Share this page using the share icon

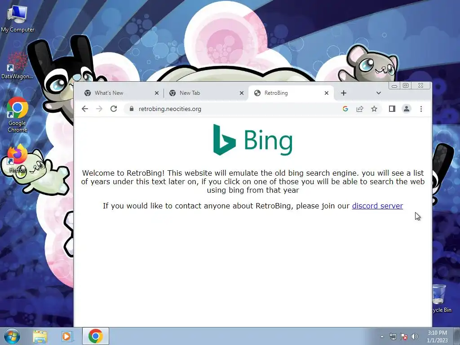click(x=360, y=109)
